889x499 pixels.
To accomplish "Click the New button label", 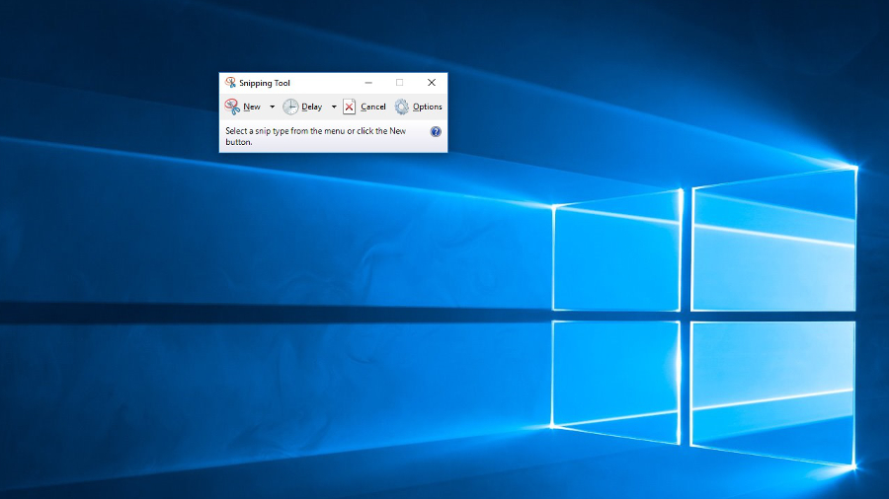I will (252, 107).
